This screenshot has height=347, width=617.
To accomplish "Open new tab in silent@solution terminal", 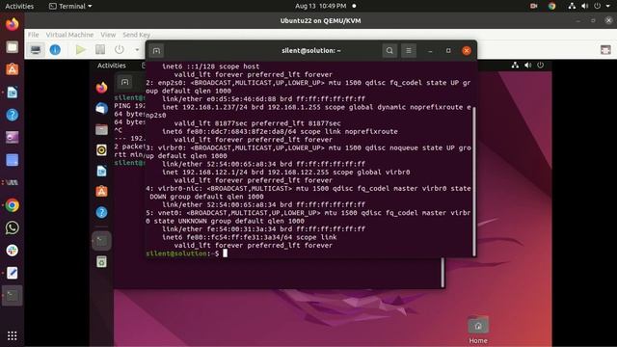I will click(x=156, y=51).
